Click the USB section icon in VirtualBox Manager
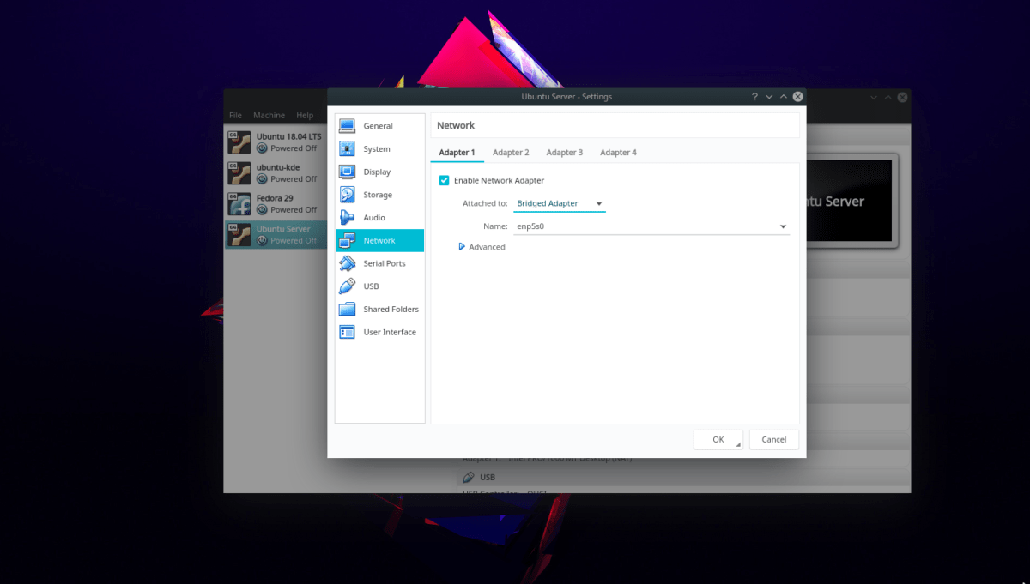This screenshot has width=1030, height=584. [x=468, y=477]
